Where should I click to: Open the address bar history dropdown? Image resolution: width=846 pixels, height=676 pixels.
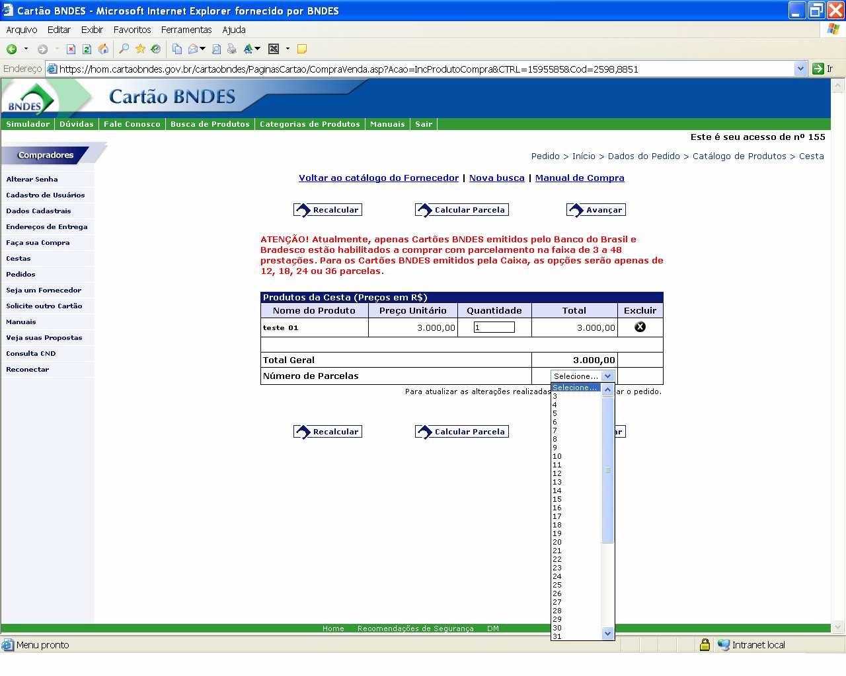tap(800, 69)
